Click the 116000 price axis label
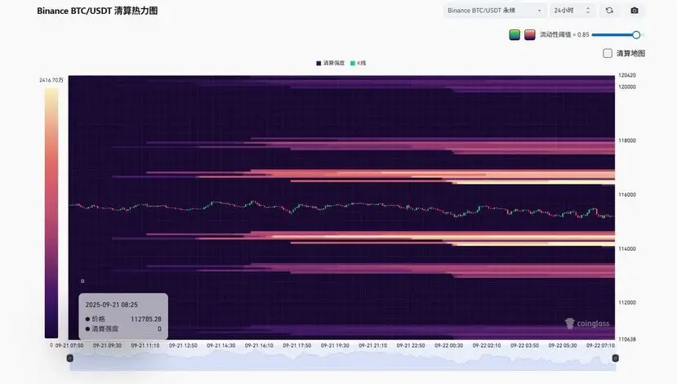Screen dimensions: 677x384 coord(627,194)
